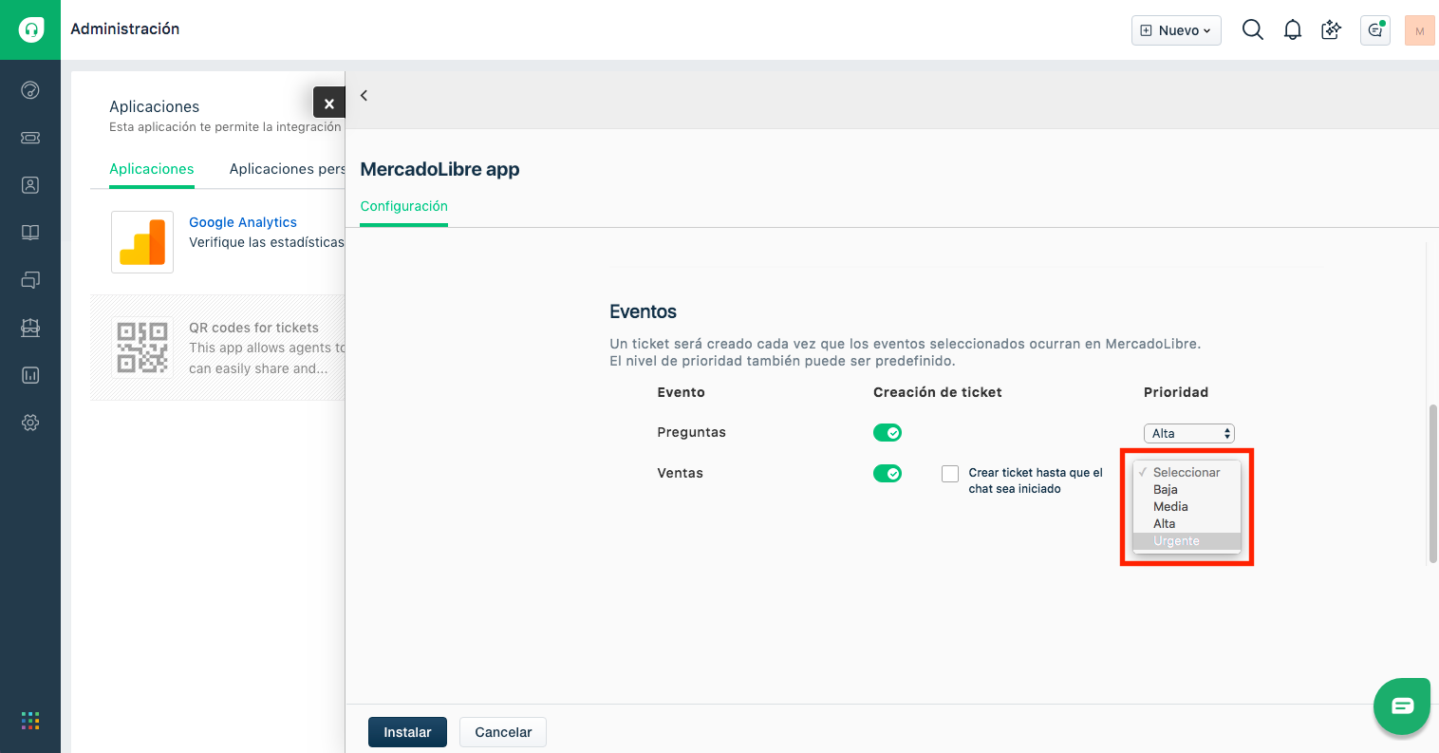Screen dimensions: 1439x753
Task: Go back using the left chevron
Action: click(x=364, y=95)
